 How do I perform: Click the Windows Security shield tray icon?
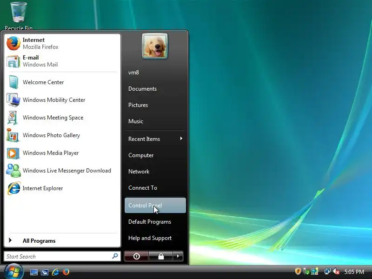(298, 271)
